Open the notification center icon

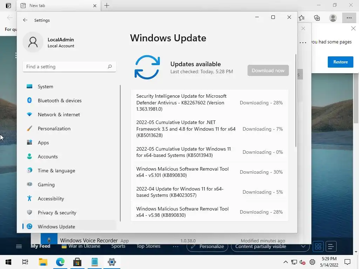[347, 262]
